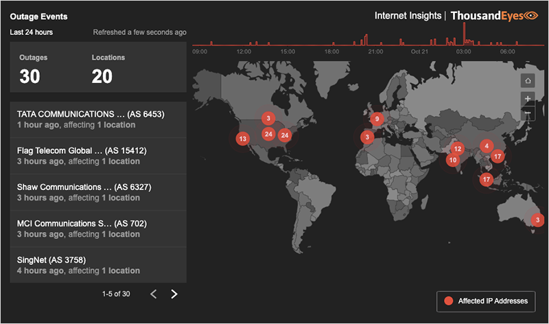Viewport: 549px width, 324px height.
Task: Click the outage marker labeled 12
Action: point(458,149)
